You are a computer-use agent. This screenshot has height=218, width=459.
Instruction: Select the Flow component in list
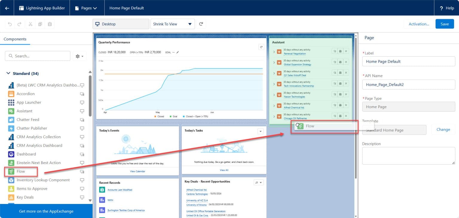click(21, 171)
